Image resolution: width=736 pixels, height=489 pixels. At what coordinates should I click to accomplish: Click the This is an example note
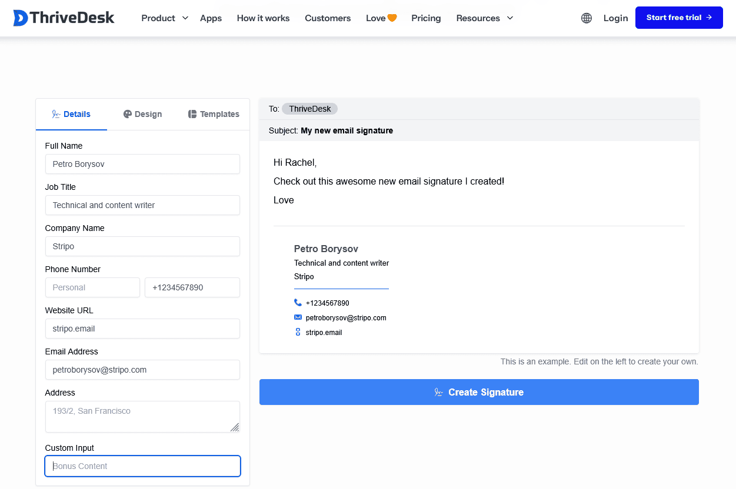(x=599, y=361)
